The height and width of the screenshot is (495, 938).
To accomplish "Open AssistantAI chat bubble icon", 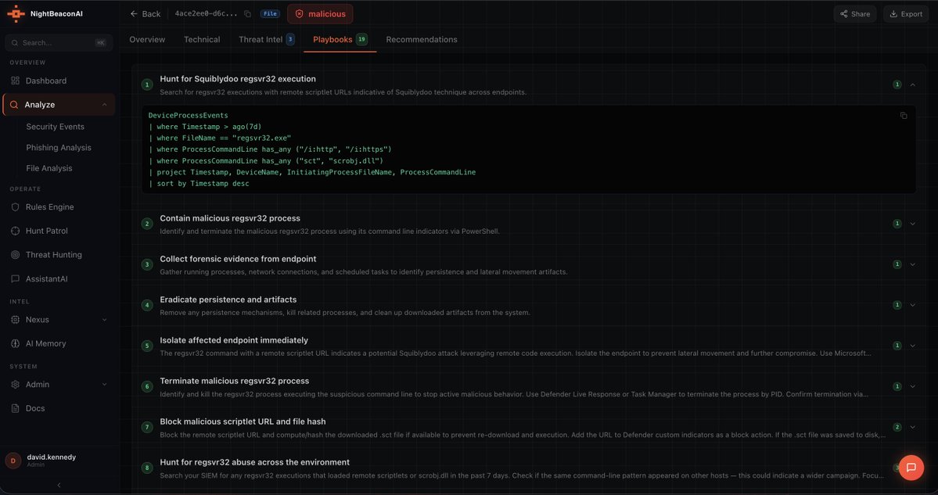I will 15,278.
